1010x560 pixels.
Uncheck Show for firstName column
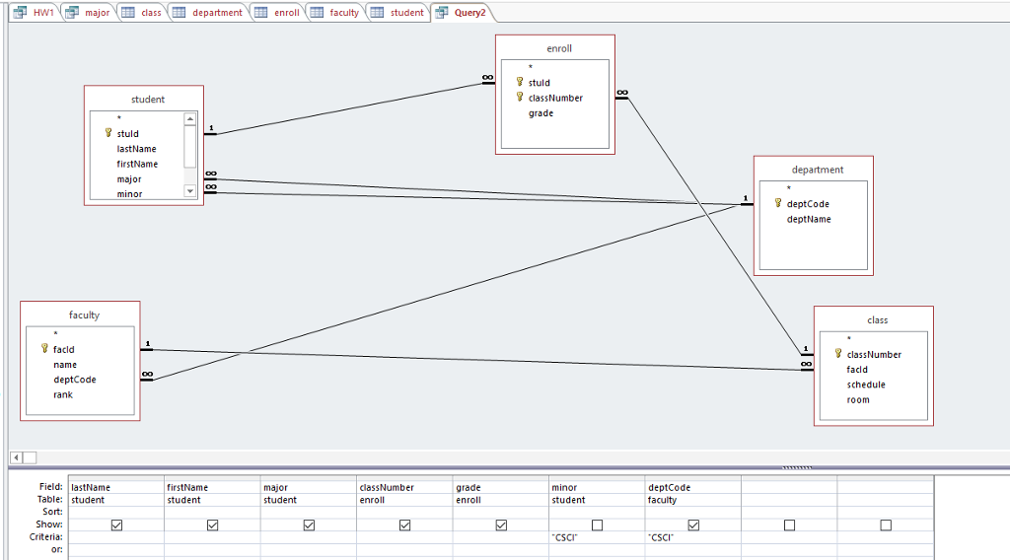click(213, 525)
